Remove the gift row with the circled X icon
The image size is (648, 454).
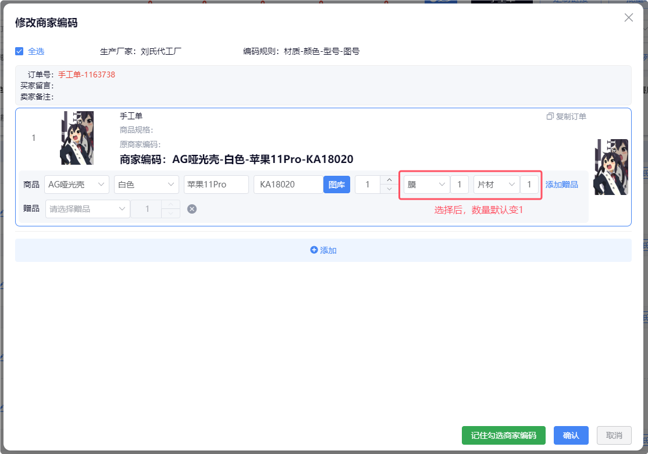(x=192, y=209)
